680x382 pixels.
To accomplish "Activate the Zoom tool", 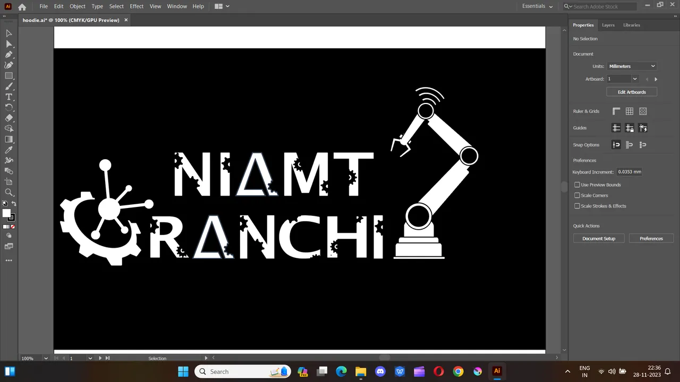I will [x=9, y=192].
